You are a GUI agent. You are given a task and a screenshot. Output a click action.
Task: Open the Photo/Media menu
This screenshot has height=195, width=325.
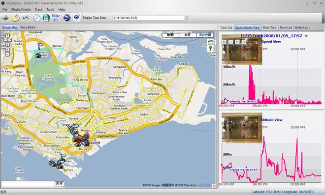click(21, 9)
